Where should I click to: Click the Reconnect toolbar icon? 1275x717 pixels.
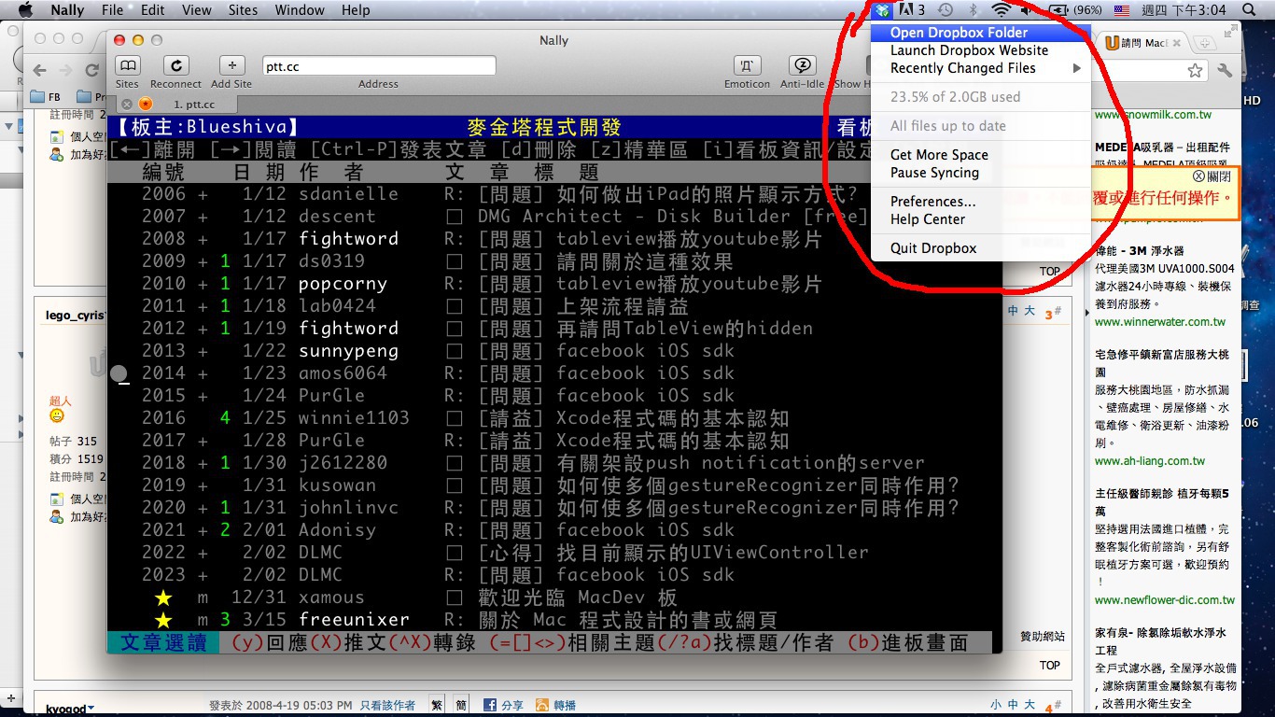(x=175, y=65)
